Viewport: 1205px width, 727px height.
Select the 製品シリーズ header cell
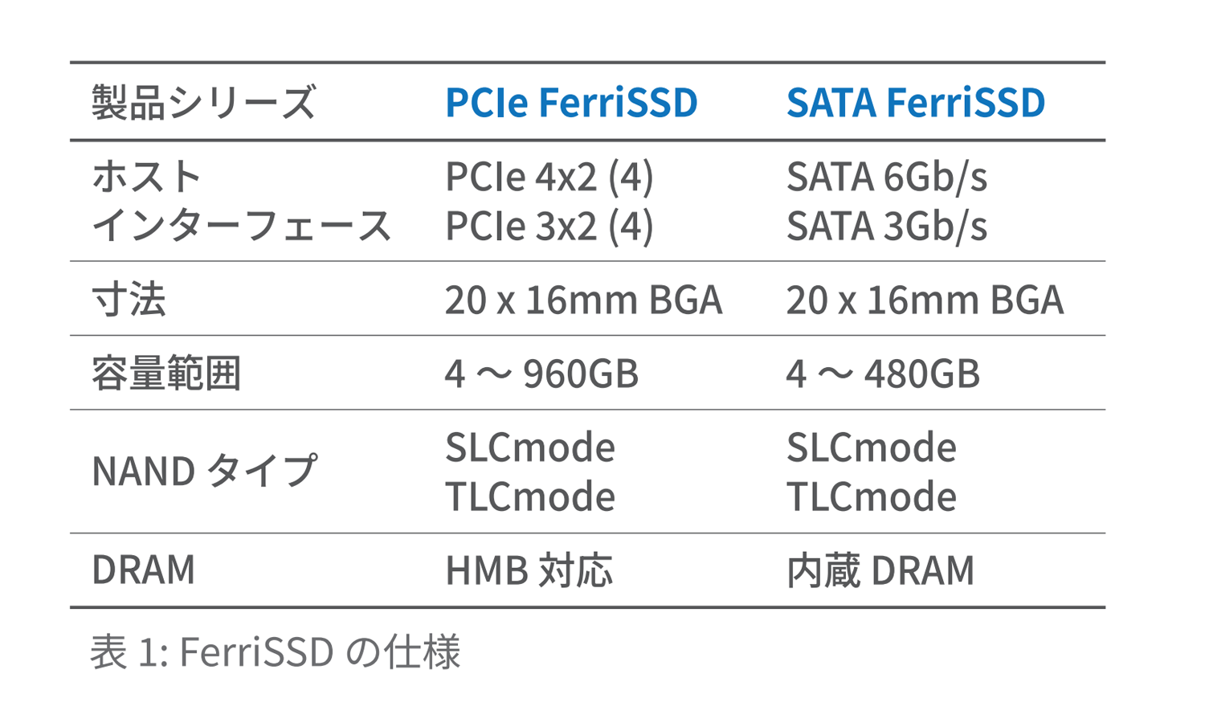(x=203, y=103)
